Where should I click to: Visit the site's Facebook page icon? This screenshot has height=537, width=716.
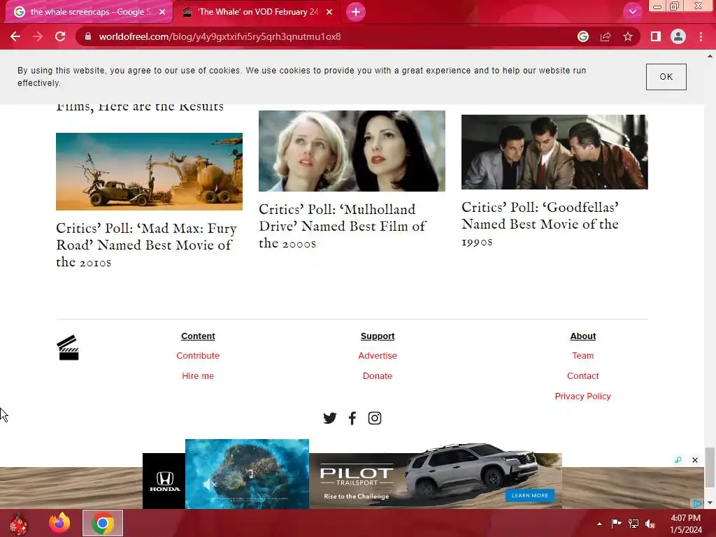coord(352,418)
